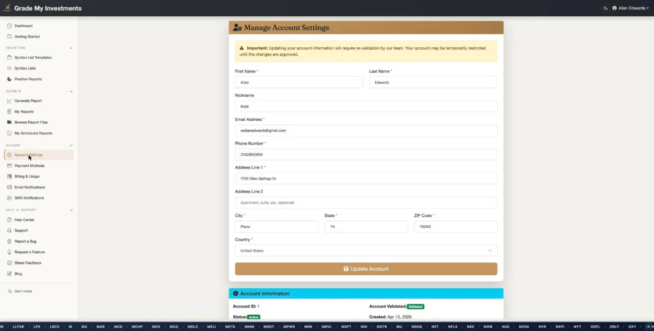
Task: Click the First Name field
Action: click(x=299, y=82)
